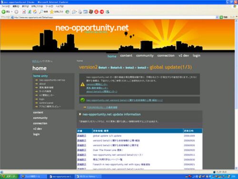Click content in the left sidebar menu
The width and height of the screenshot is (238, 179).
coord(38,112)
